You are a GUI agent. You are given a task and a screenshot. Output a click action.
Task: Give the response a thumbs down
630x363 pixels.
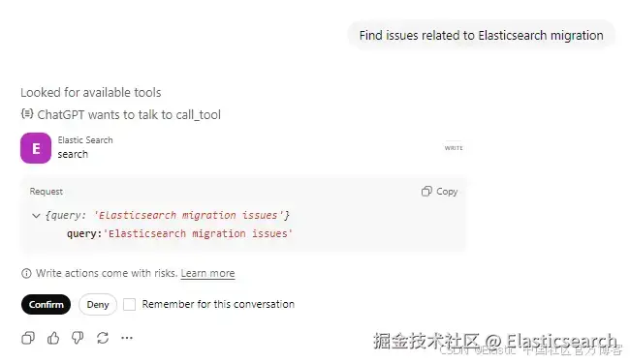[x=78, y=338]
